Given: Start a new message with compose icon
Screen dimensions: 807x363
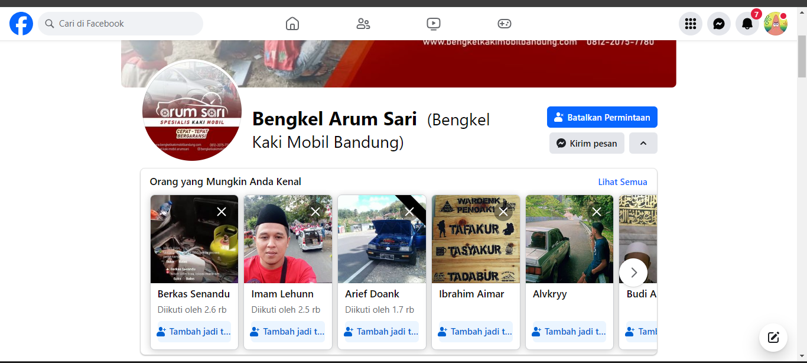Looking at the screenshot, I should [773, 338].
